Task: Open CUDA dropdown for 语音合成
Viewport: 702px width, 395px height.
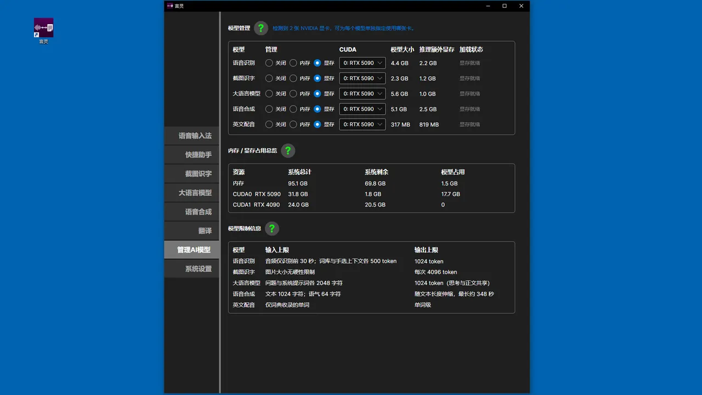Action: click(363, 109)
